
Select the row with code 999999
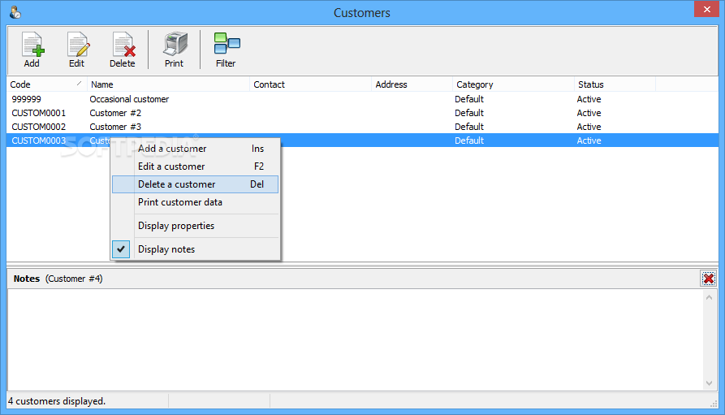pyautogui.click(x=362, y=99)
